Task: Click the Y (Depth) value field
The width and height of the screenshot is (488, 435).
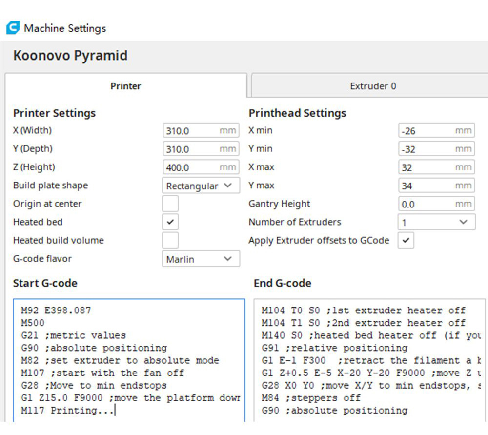Action: point(191,149)
